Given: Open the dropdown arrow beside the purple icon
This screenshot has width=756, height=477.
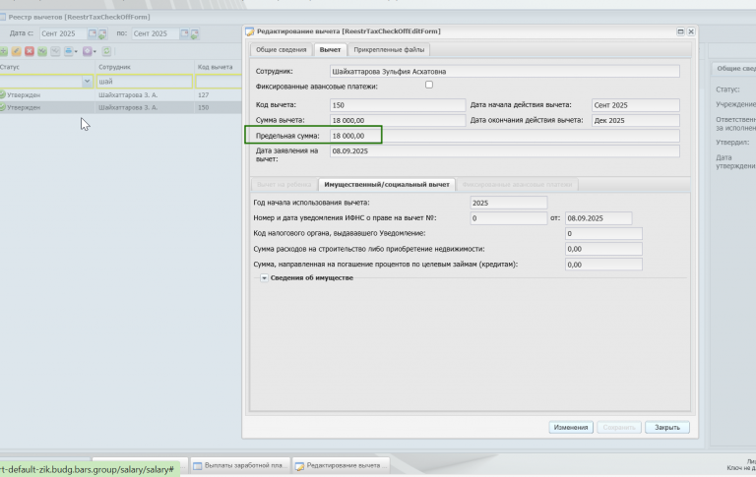Looking at the screenshot, I should (x=94, y=51).
